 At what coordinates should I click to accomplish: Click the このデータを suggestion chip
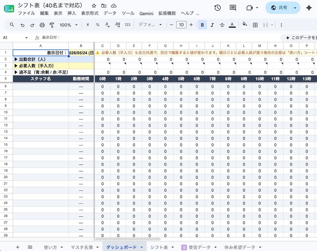coord(299,38)
